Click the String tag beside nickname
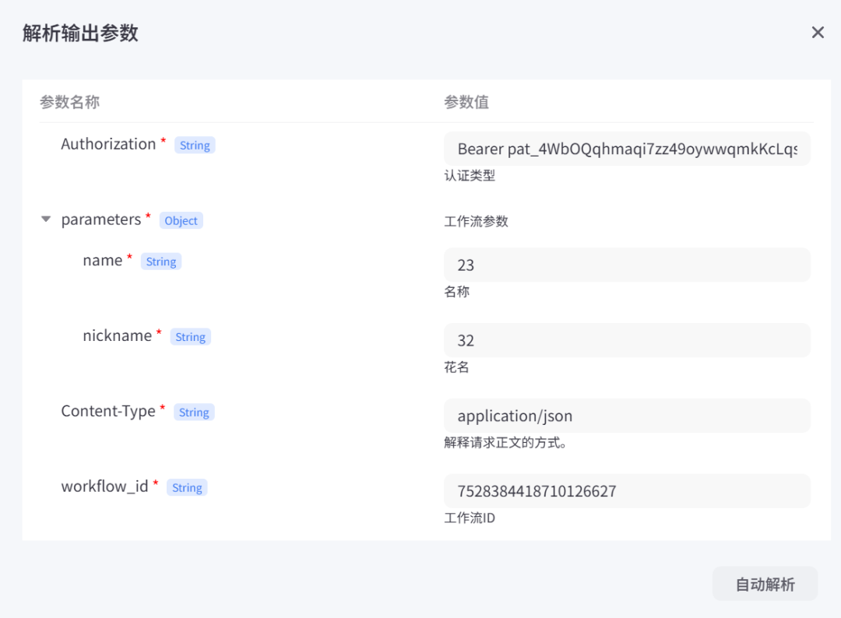The height and width of the screenshot is (618, 841). 191,337
